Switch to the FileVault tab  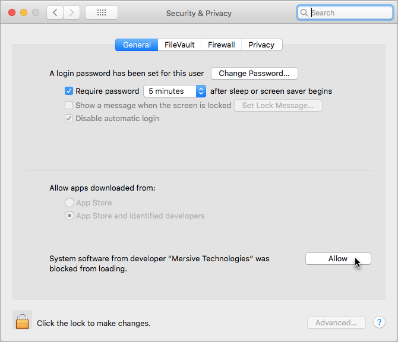179,45
